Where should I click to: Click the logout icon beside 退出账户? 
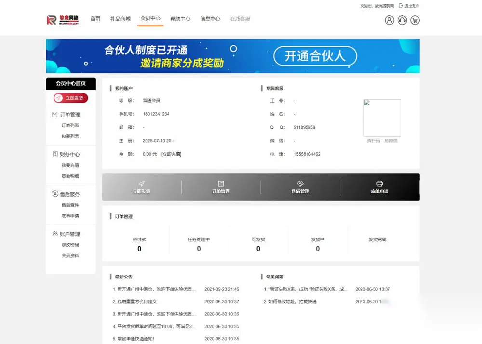[401, 5]
